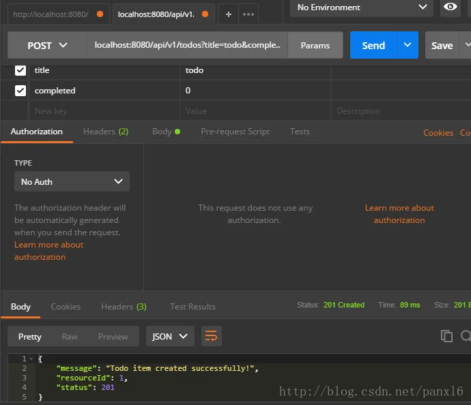
Task: Click the "resourceId" line in response
Action: [x=92, y=378]
